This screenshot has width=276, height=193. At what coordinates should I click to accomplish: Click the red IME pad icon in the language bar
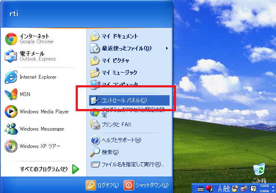coord(209,188)
